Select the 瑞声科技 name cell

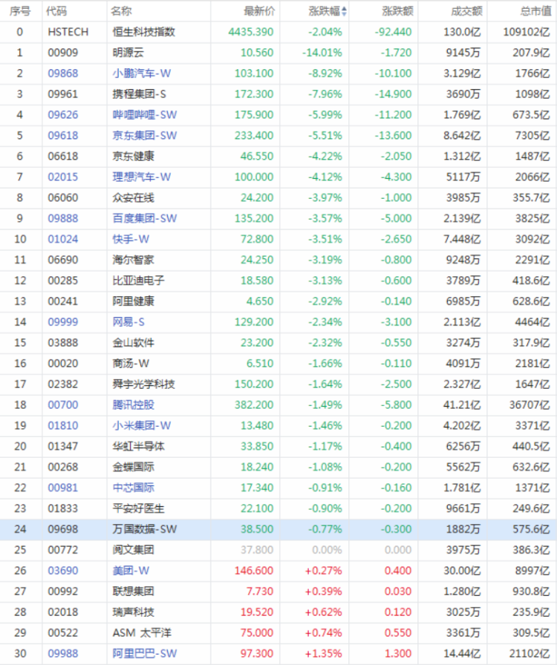click(133, 612)
